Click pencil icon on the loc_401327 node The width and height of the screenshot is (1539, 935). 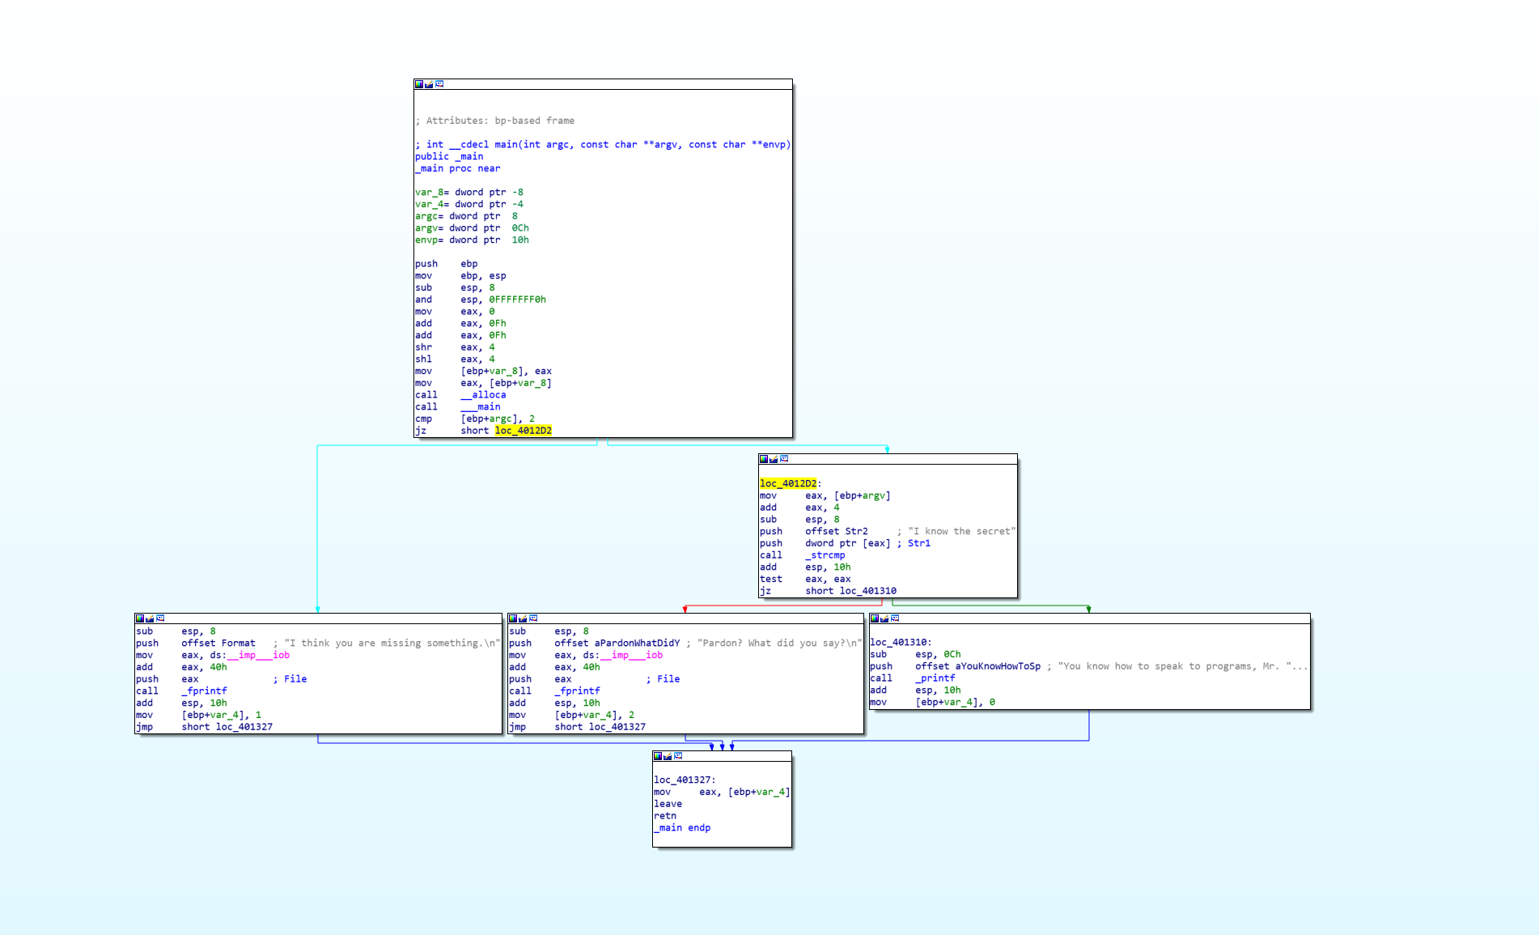[x=668, y=756]
